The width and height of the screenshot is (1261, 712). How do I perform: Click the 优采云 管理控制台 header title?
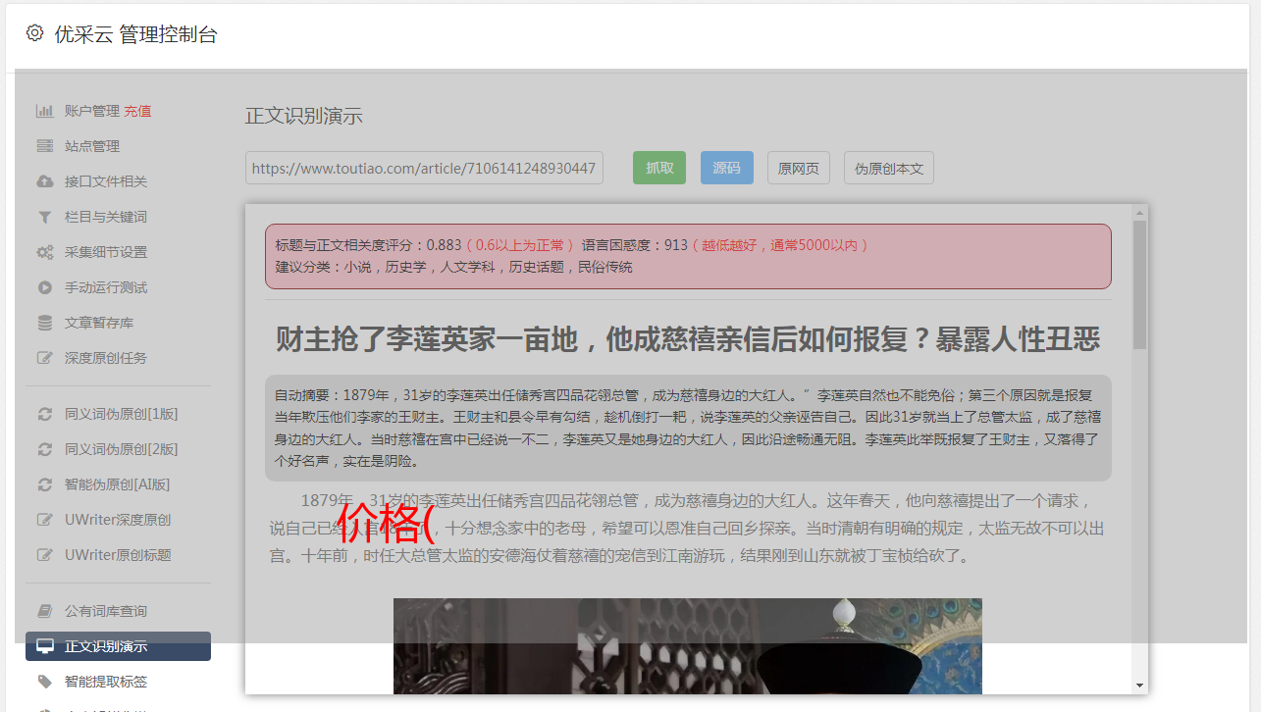pos(135,34)
